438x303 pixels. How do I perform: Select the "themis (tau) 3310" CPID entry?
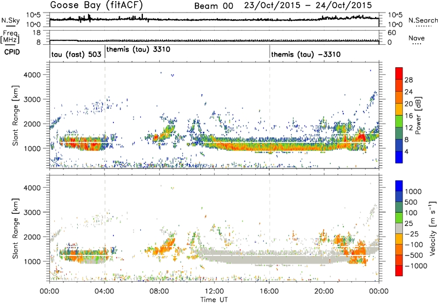(139, 49)
